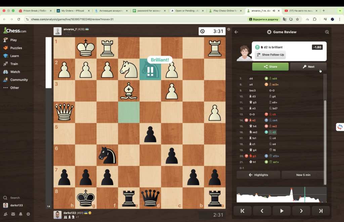Screen dimensions: 344x222
Task: Switch to the Play Chess Online tab
Action: (x=225, y=10)
